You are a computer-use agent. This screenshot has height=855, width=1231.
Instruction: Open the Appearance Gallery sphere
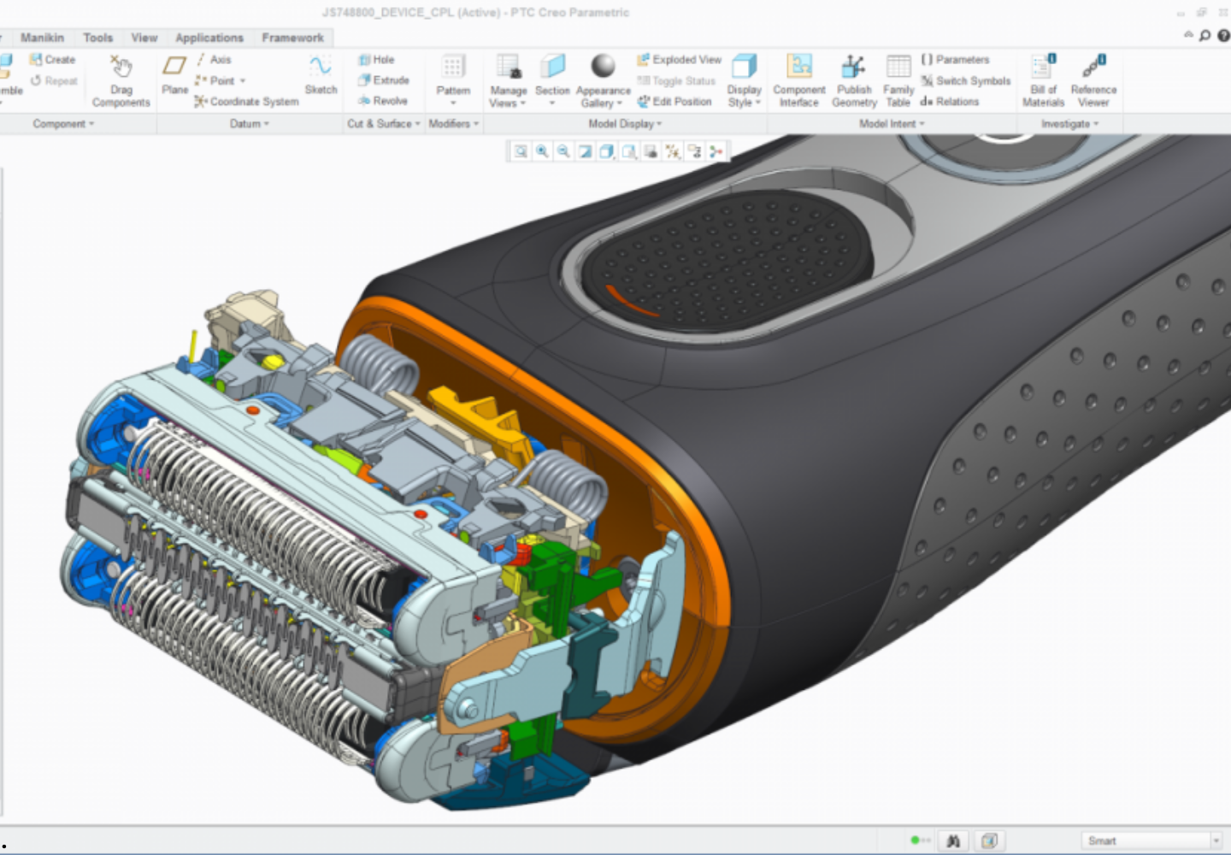click(x=603, y=66)
